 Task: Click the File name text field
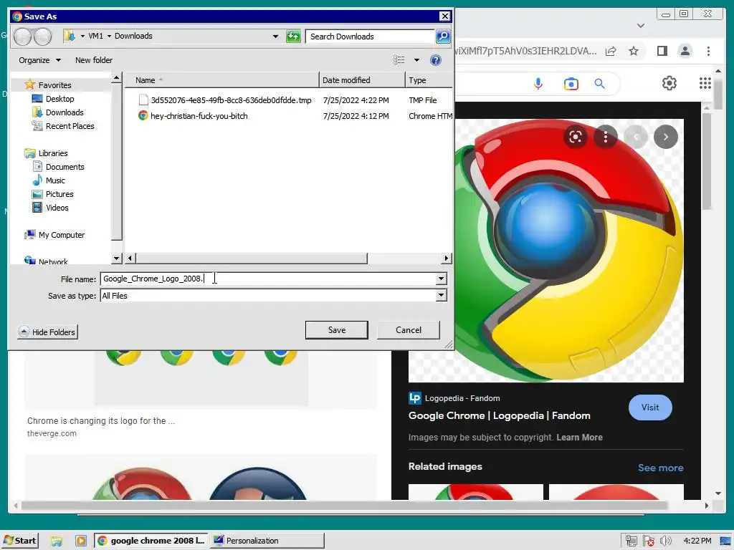pos(268,279)
